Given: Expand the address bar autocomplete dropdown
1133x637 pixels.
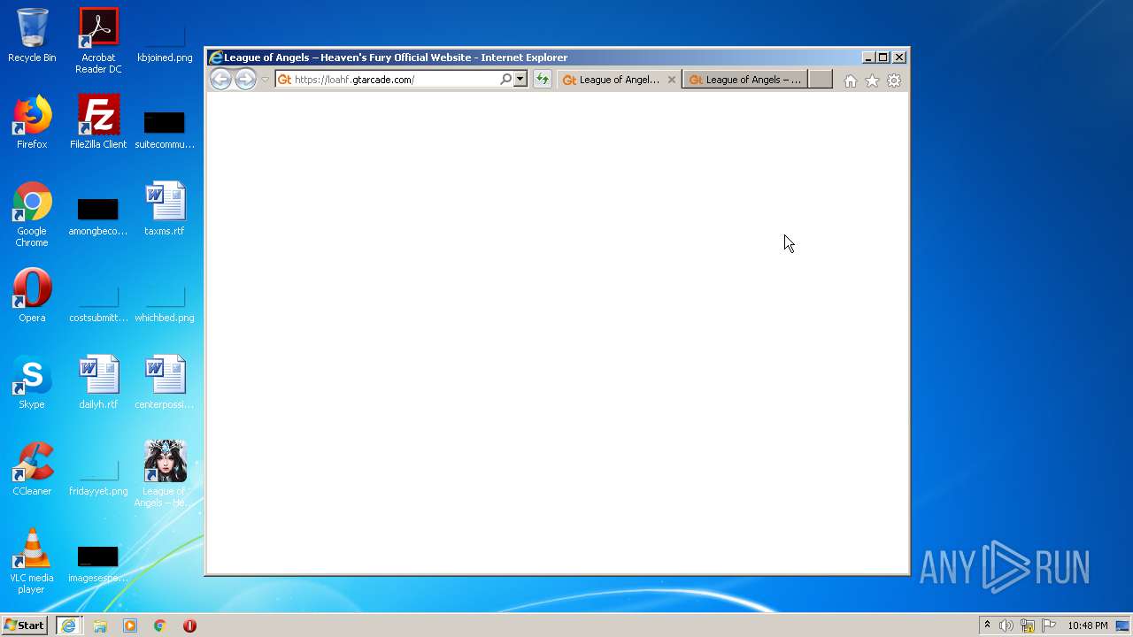Looking at the screenshot, I should pyautogui.click(x=520, y=80).
